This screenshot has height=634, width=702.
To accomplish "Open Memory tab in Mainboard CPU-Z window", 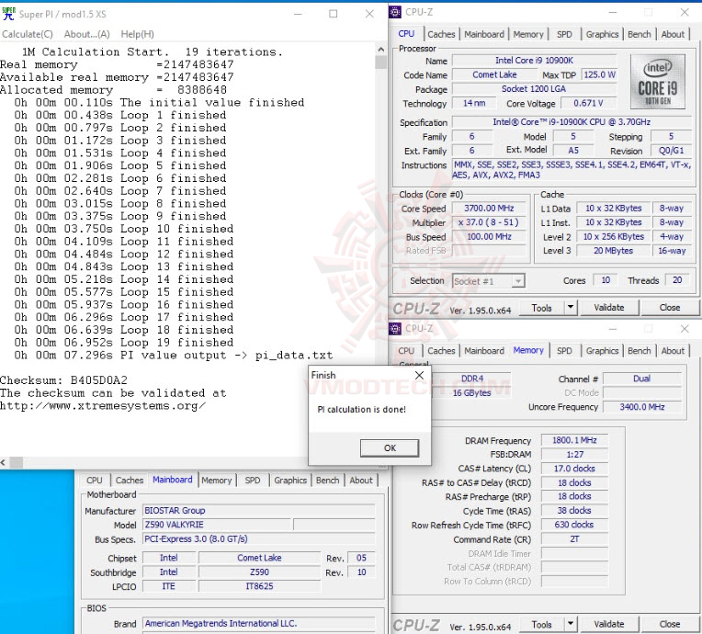I will (x=216, y=480).
